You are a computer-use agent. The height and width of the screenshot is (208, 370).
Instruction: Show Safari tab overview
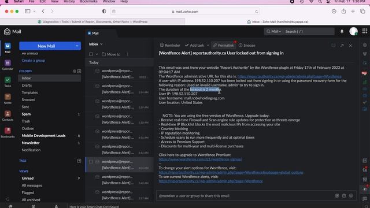pos(362,11)
